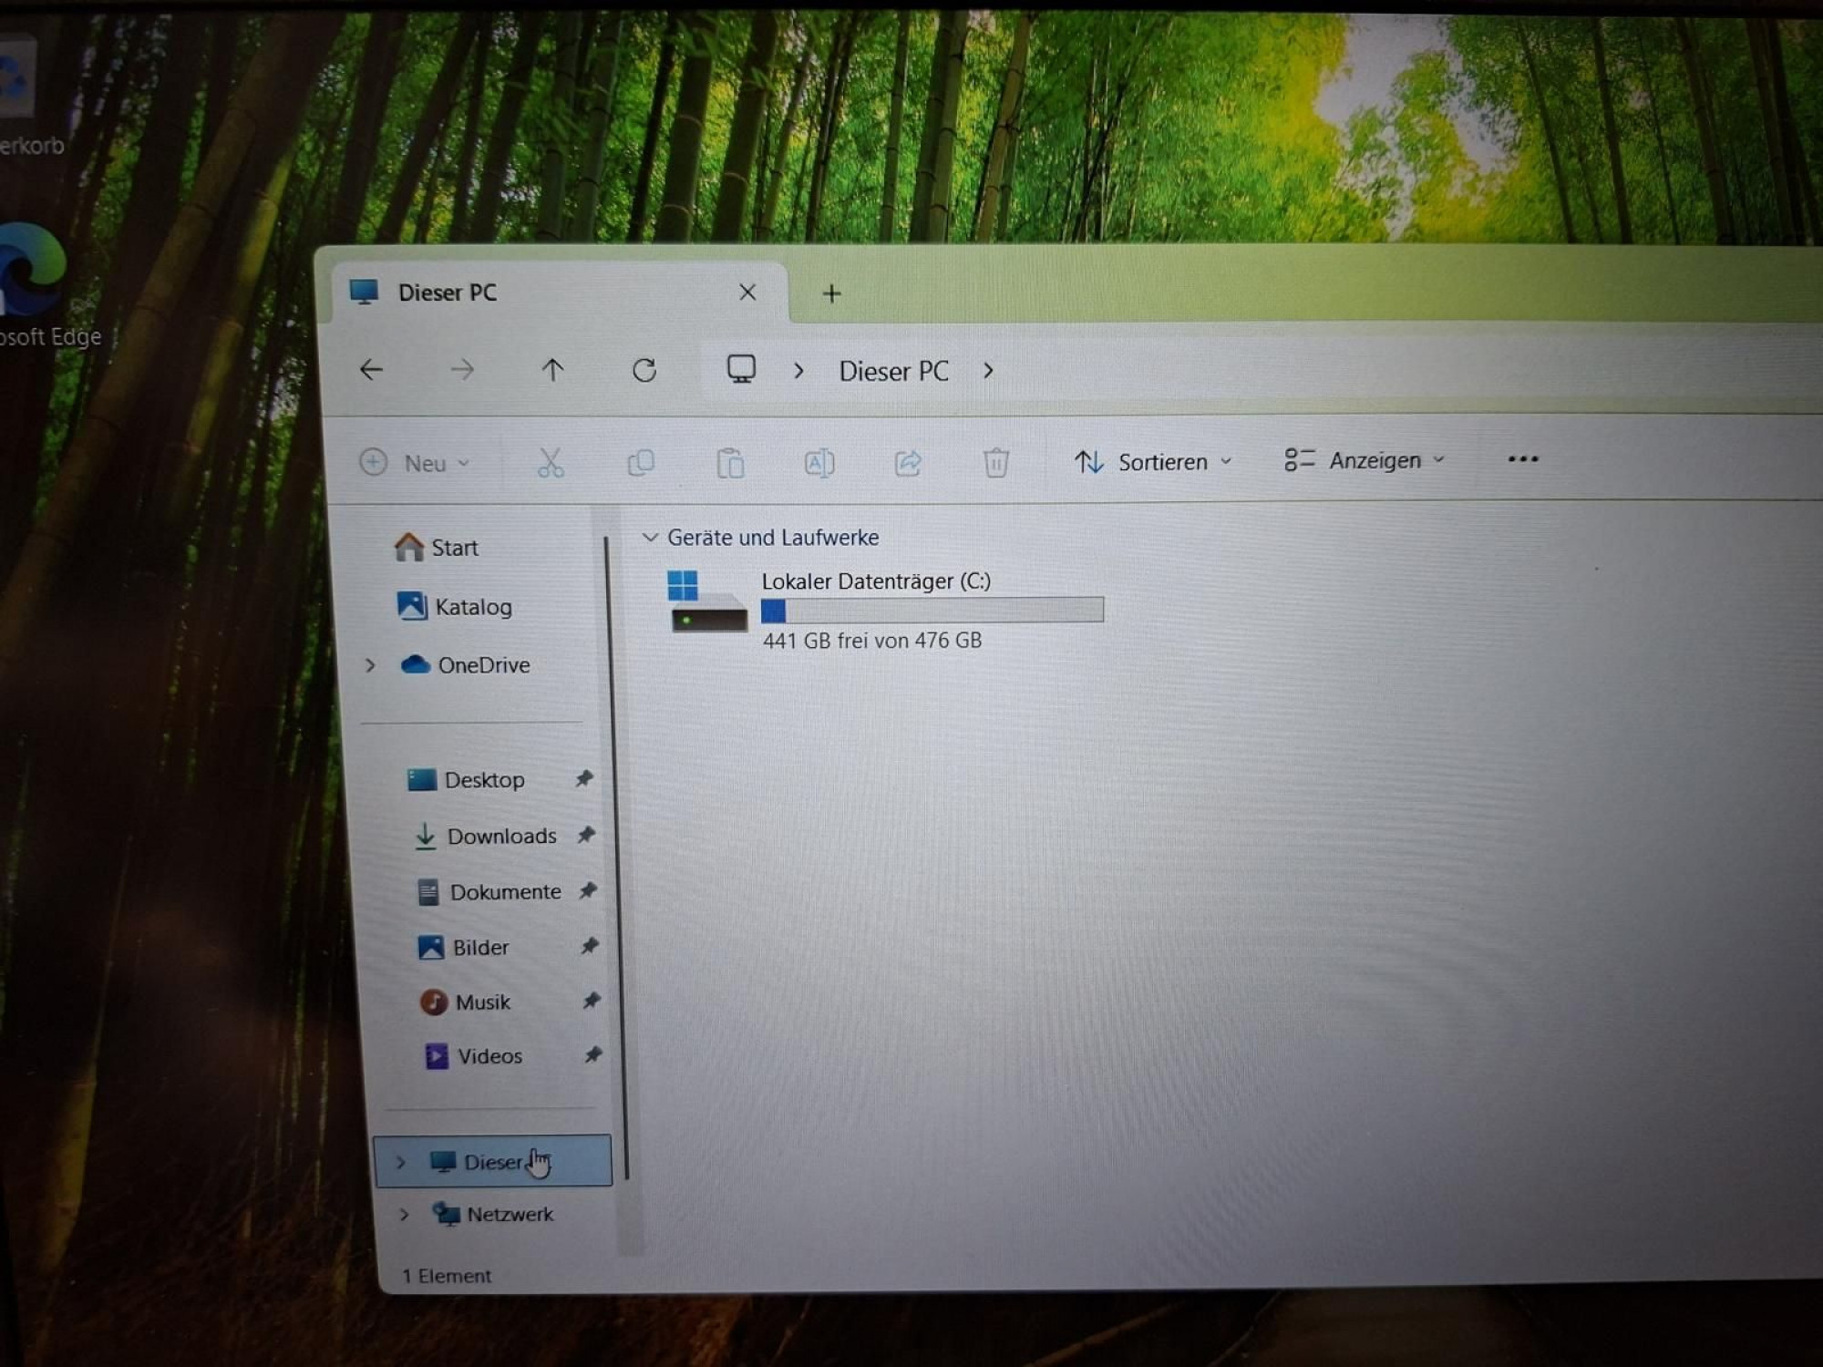
Task: Select Downloads in the sidebar
Action: point(501,836)
